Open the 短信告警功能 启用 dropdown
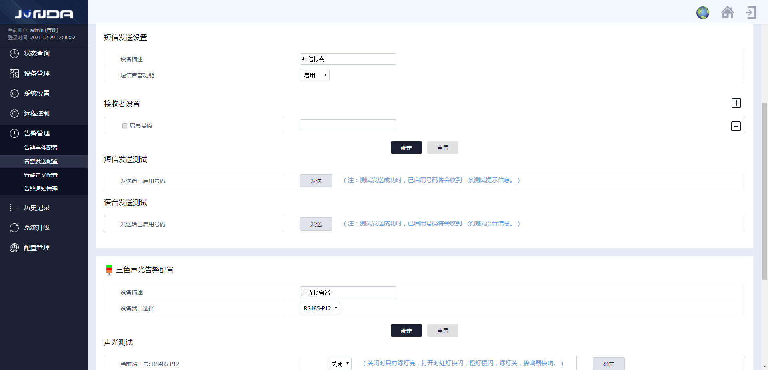The width and height of the screenshot is (768, 370). click(314, 75)
